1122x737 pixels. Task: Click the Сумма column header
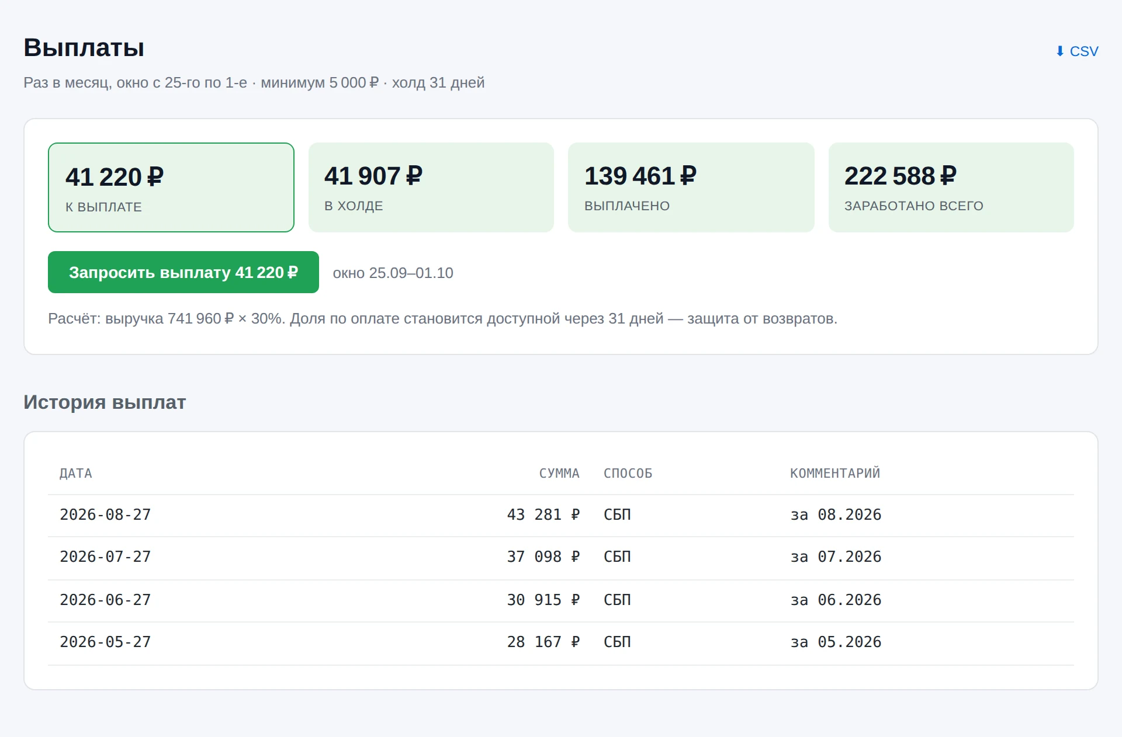coord(559,473)
